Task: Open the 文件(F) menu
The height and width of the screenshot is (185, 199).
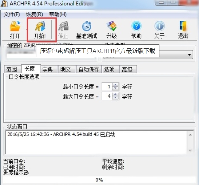Action: tap(12, 14)
